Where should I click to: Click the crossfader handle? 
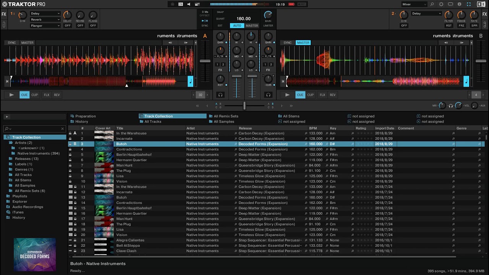tap(244, 106)
